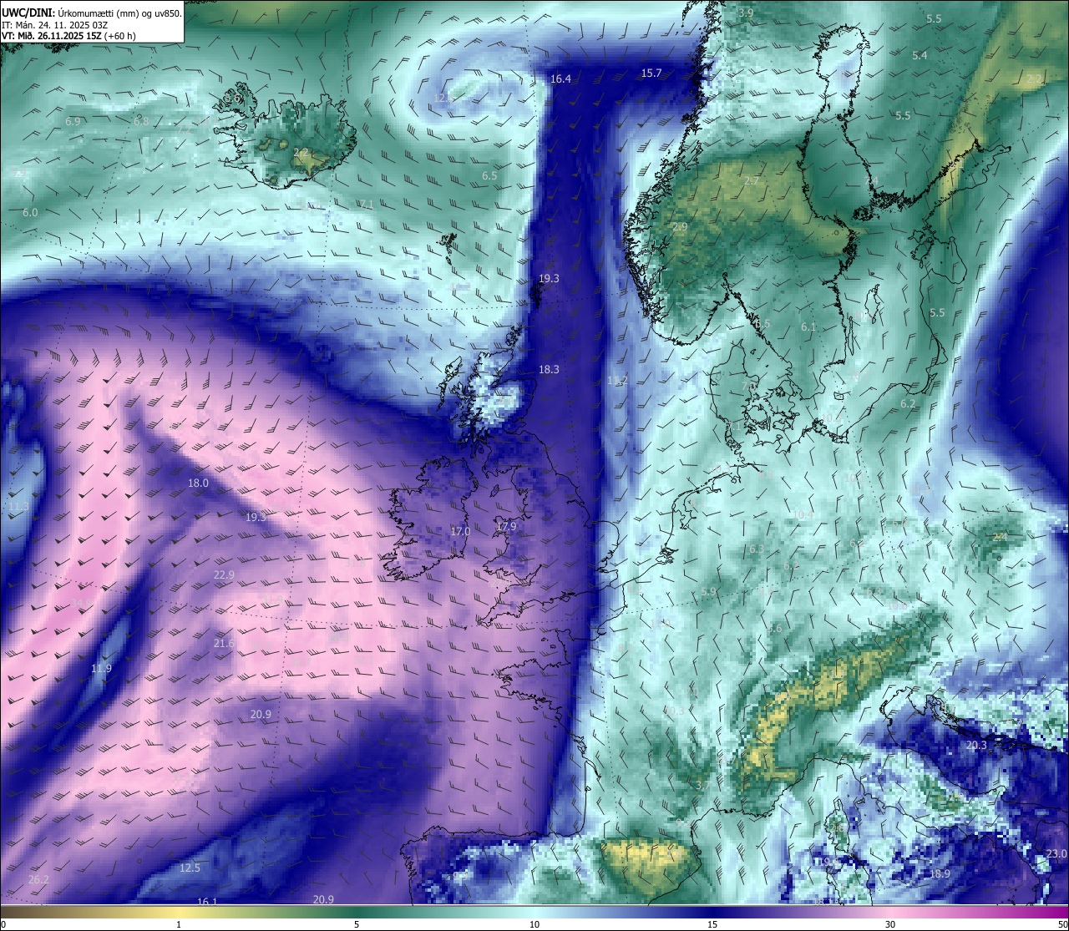Click the value 2.7 over Norway
Image resolution: width=1069 pixels, height=931 pixels.
click(752, 180)
